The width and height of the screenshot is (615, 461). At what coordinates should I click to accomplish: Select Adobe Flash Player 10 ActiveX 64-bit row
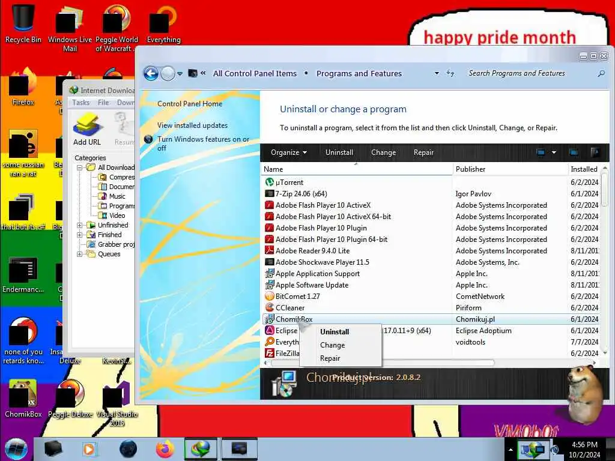coord(431,216)
